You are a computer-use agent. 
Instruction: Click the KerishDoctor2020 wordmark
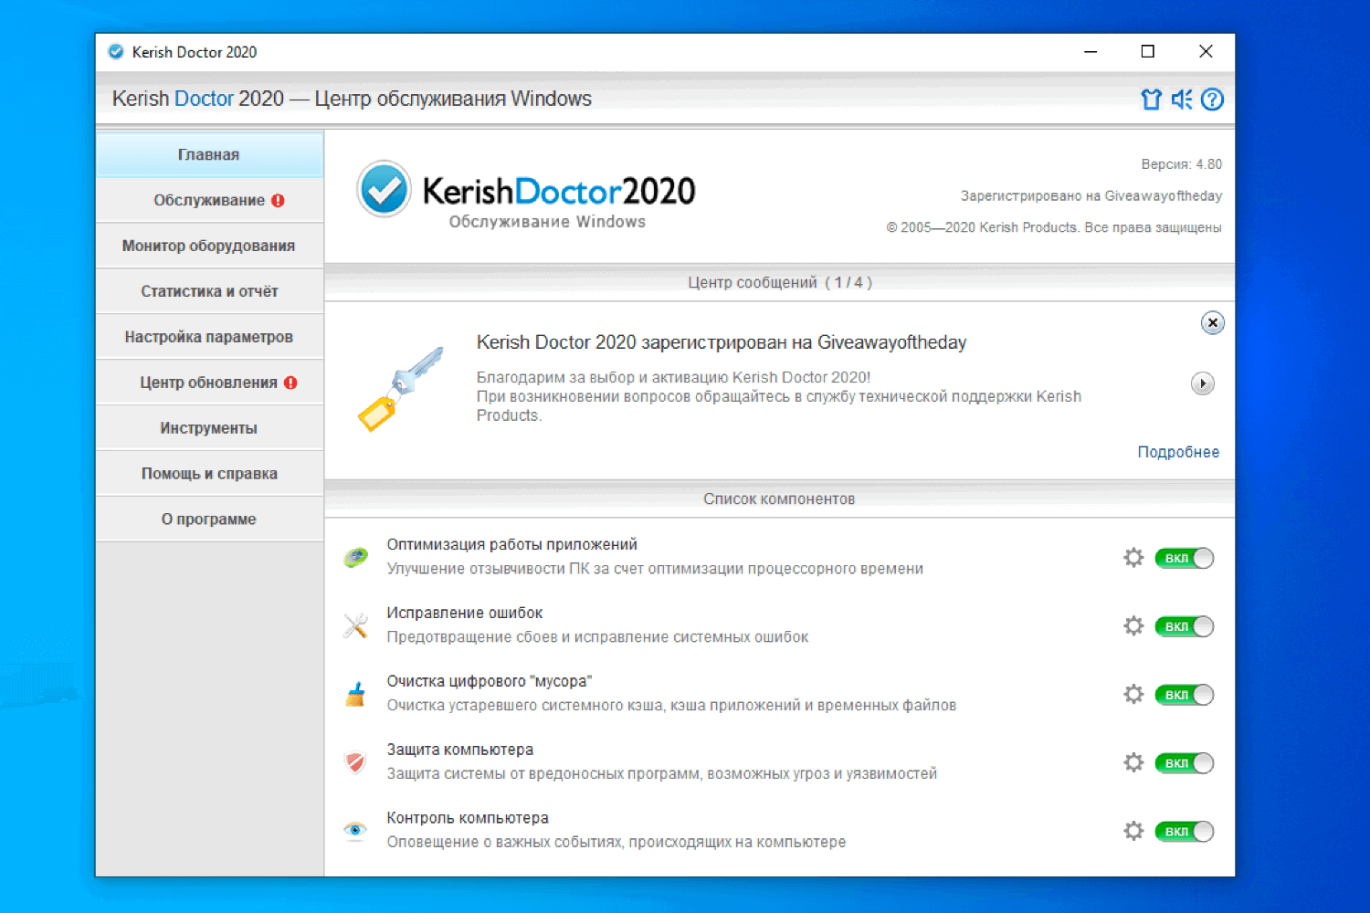[559, 191]
